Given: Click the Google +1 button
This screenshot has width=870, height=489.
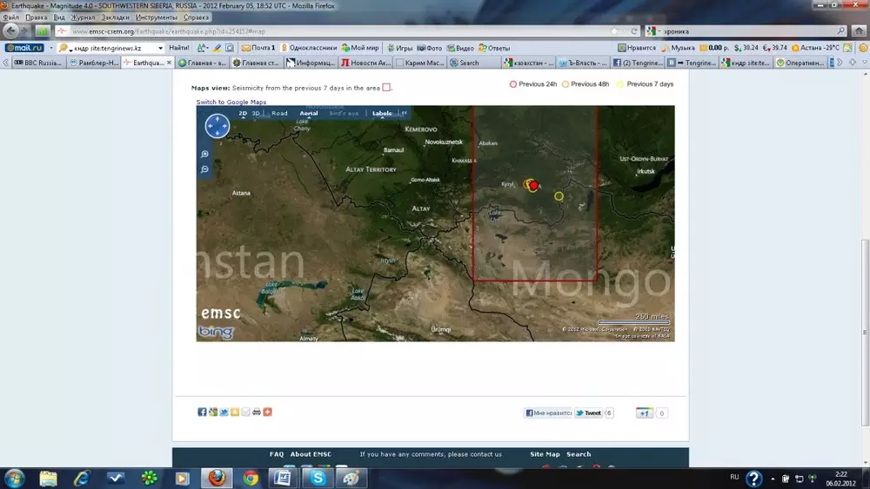Looking at the screenshot, I should 644,413.
